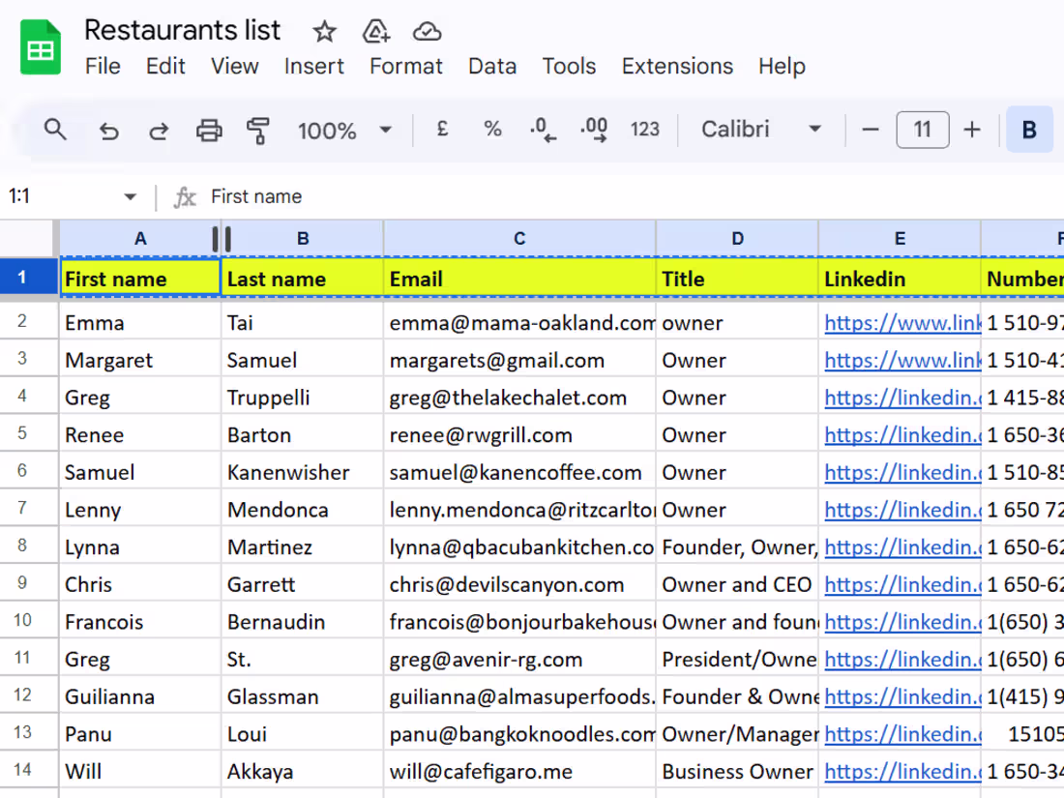The image size is (1064, 798).
Task: Open the Extensions menu
Action: pyautogui.click(x=677, y=67)
